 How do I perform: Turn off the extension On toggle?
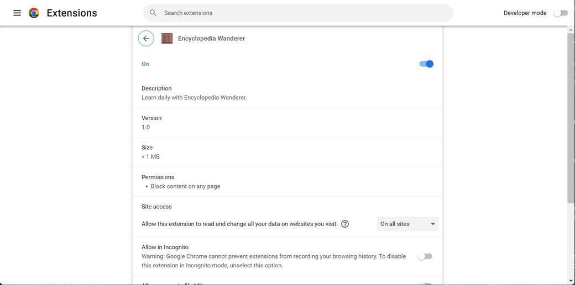(426, 64)
